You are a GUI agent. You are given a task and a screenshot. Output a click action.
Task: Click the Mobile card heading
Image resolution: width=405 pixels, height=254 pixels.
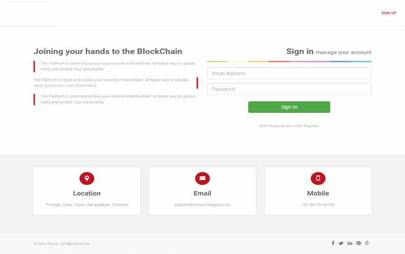(318, 193)
